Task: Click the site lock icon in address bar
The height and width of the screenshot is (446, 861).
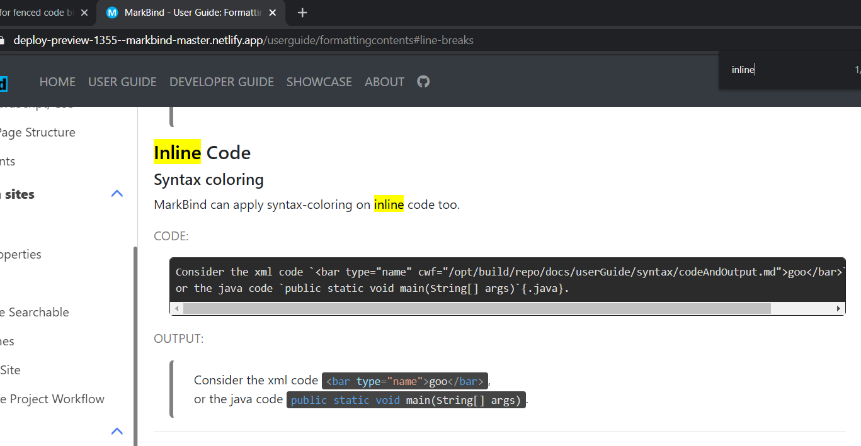Action: 2,40
